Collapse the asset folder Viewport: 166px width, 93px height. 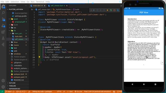pyautogui.click(x=9, y=19)
